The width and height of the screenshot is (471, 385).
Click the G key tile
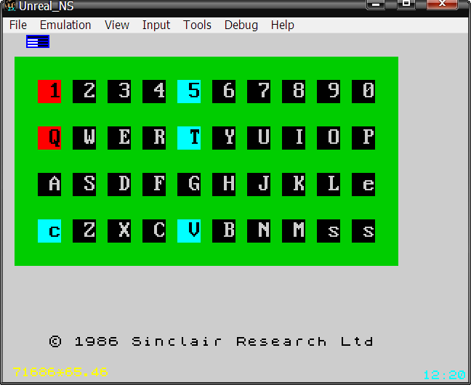[x=189, y=185]
